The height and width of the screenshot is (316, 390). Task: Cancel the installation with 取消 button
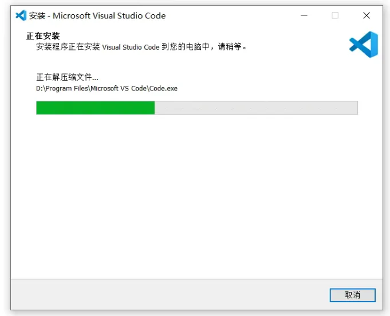[x=352, y=295]
